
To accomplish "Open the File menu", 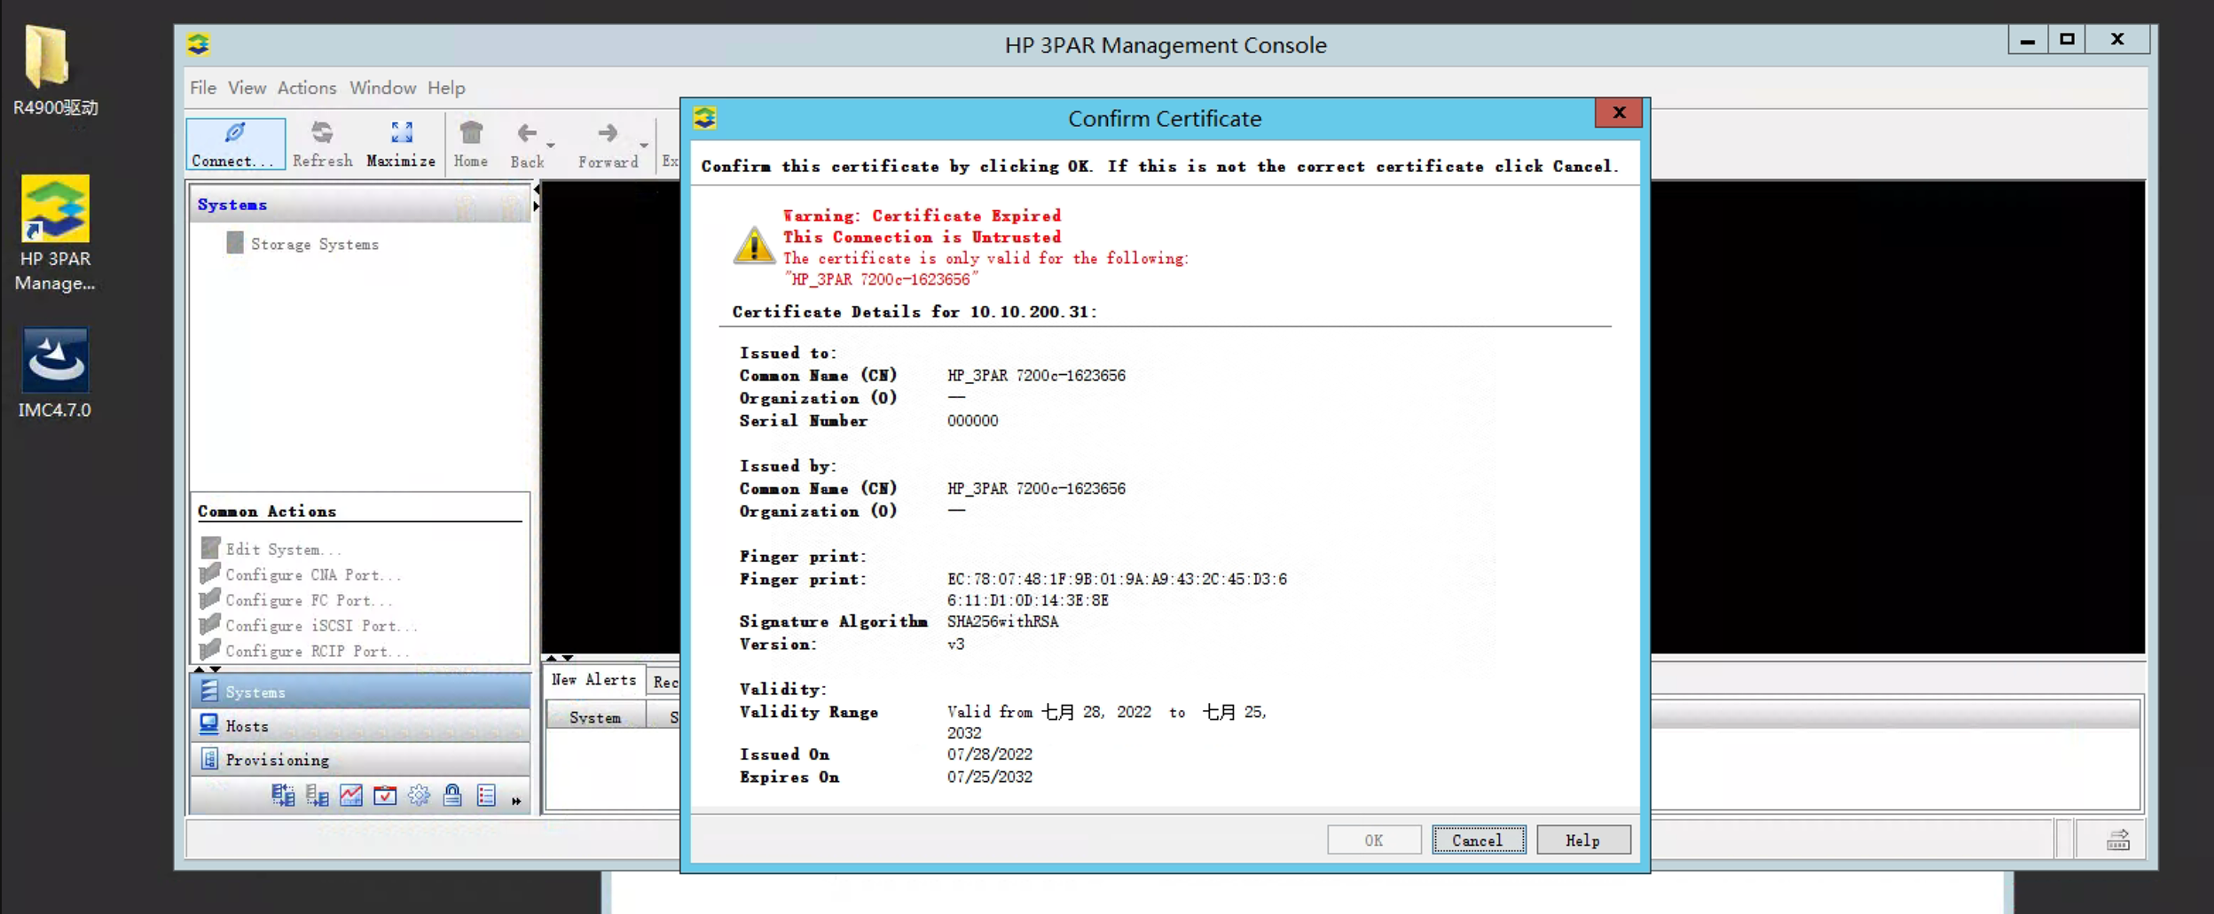I will [202, 88].
